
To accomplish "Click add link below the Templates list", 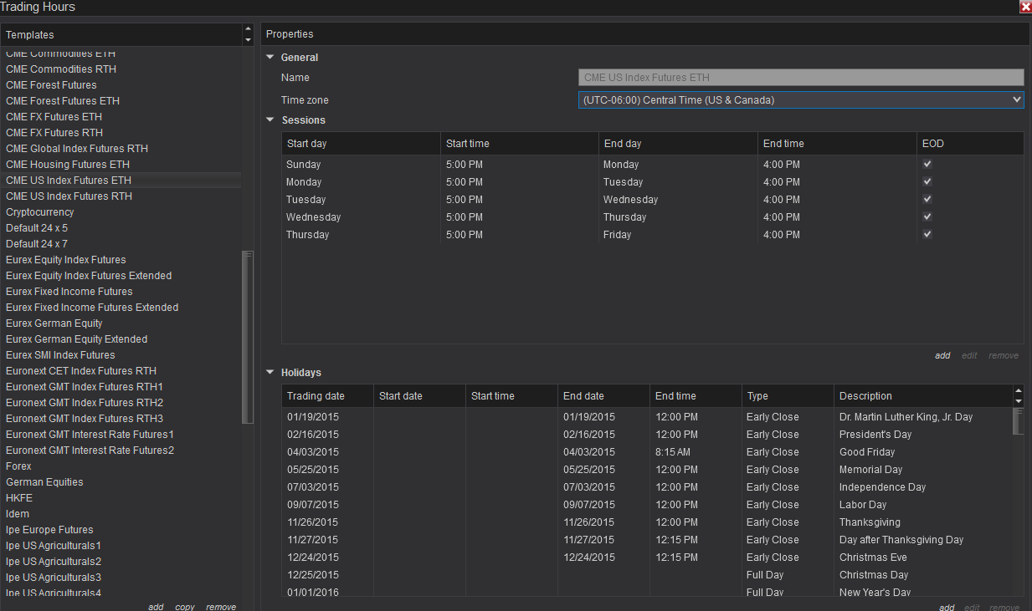I will click(156, 607).
